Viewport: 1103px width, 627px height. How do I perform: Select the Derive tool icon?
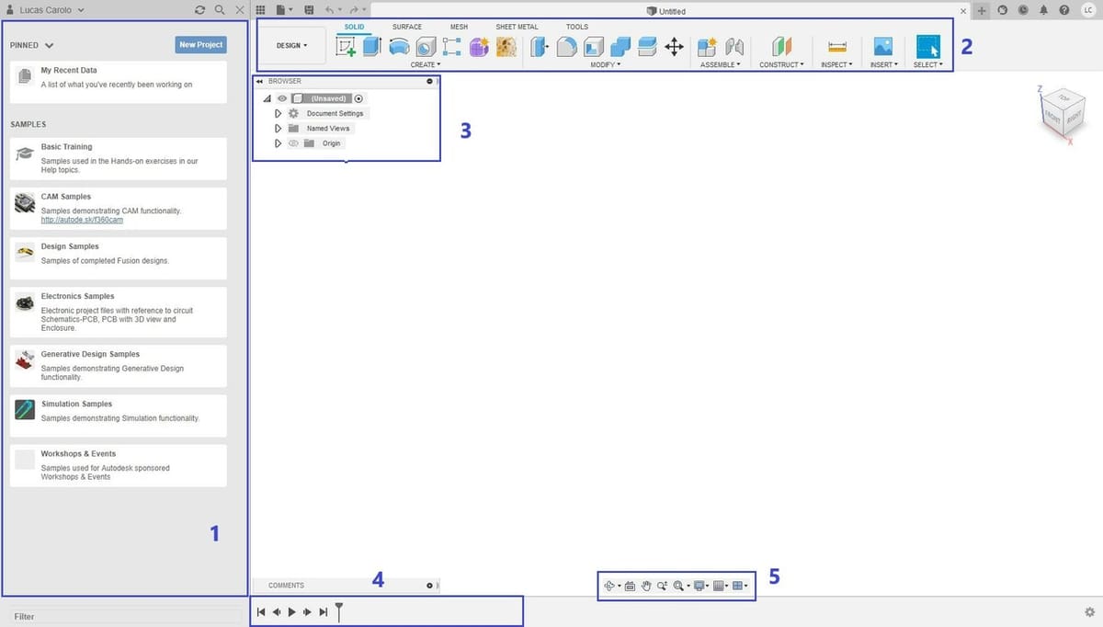506,46
